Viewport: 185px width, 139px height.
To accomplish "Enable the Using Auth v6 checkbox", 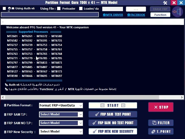I will point(4,8).
